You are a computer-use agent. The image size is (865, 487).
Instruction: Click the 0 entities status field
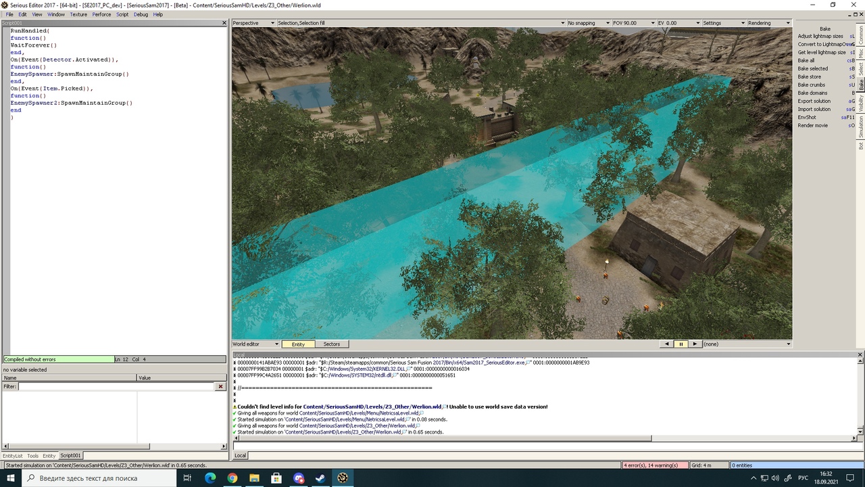[797, 465]
